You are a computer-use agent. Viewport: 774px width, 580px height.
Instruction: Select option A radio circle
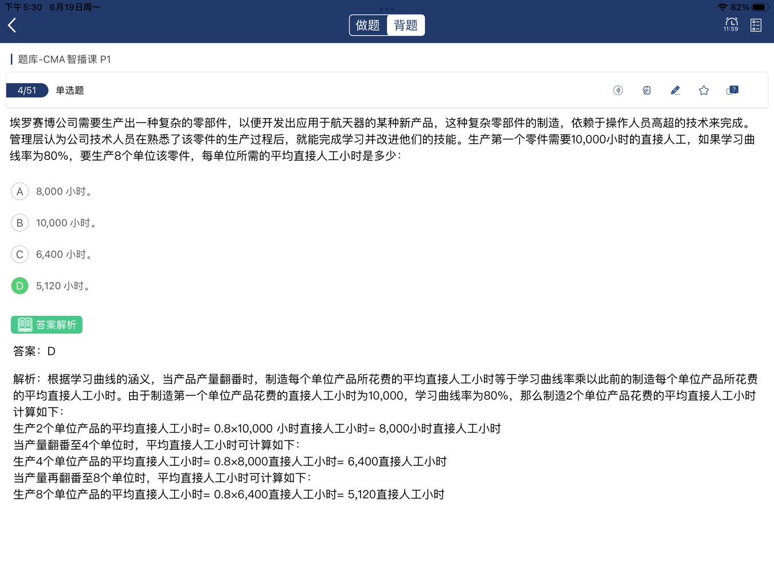coord(20,191)
